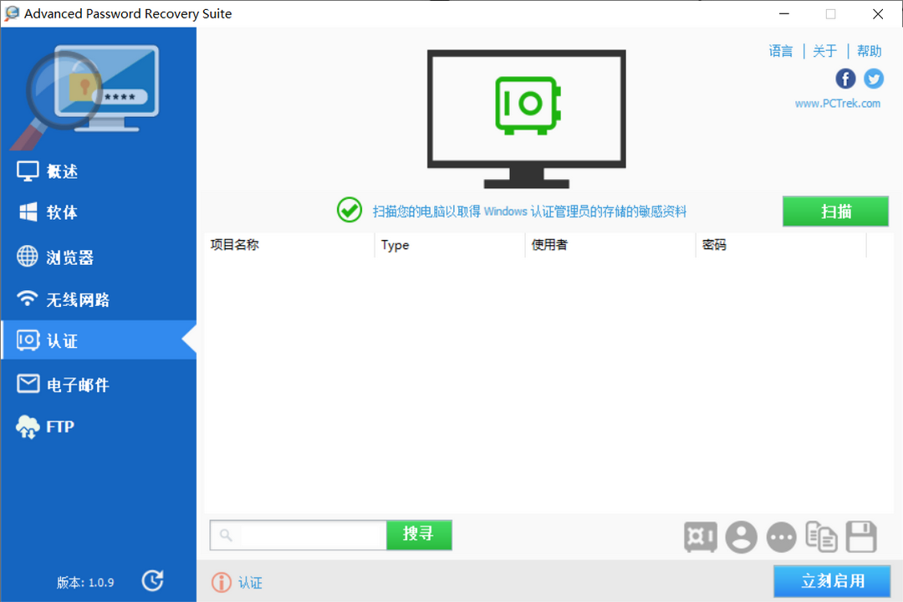
Task: Select the 浏览器 browser globe icon
Action: pos(28,257)
